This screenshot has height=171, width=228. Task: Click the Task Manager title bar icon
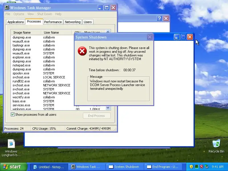point(7,8)
